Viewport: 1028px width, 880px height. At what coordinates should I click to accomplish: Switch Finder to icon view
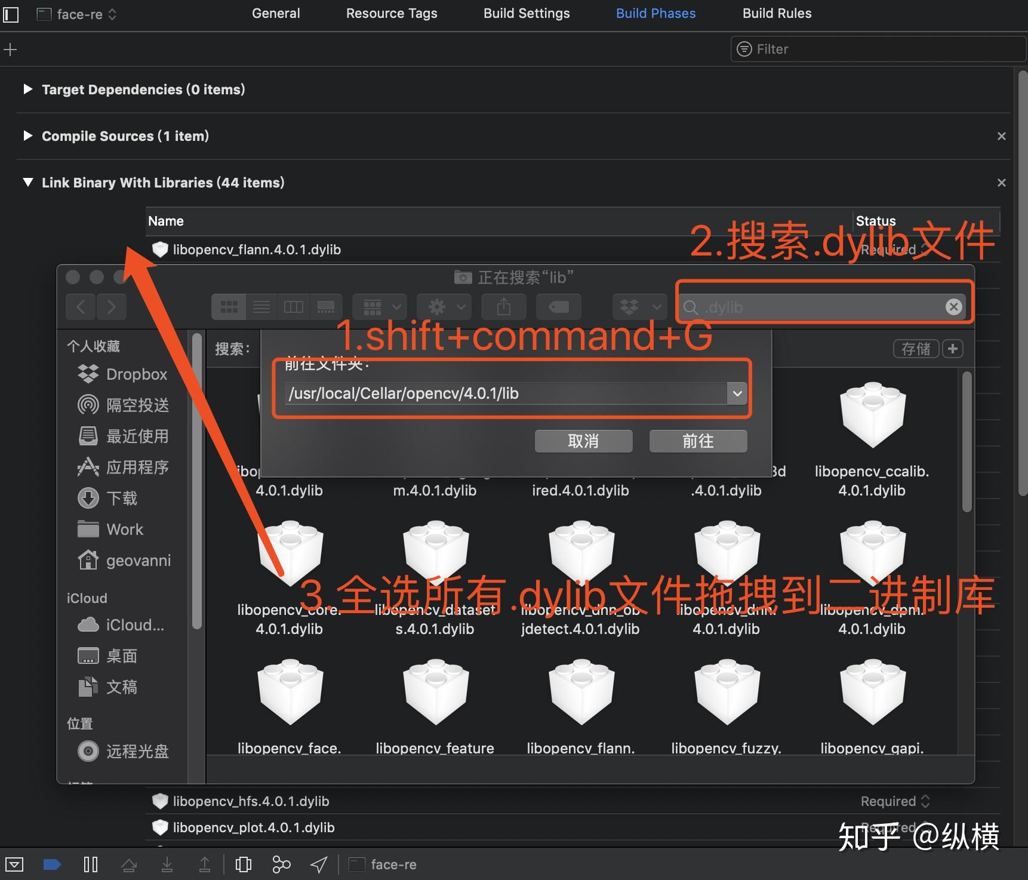coord(229,307)
